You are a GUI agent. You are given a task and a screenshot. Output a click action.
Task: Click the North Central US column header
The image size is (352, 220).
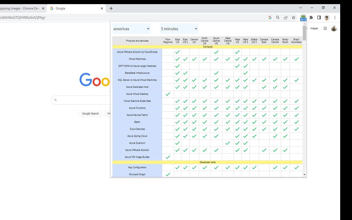coord(205,41)
